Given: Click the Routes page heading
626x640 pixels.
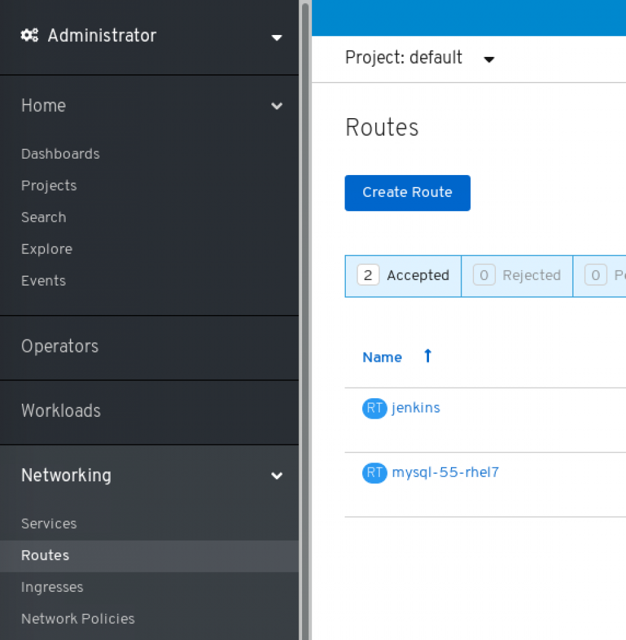Looking at the screenshot, I should (x=382, y=127).
